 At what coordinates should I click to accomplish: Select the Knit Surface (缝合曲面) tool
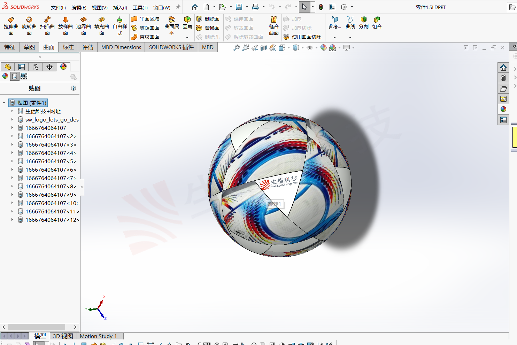[274, 26]
